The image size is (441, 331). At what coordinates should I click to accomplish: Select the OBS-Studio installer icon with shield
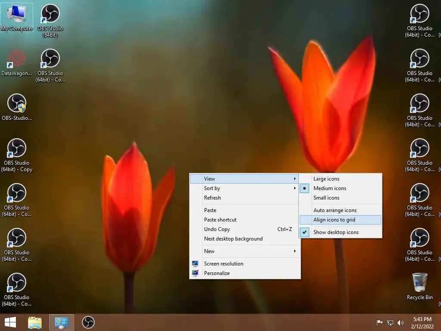coord(17,107)
